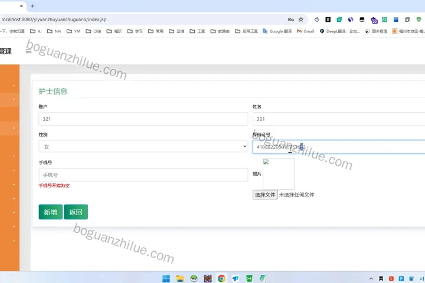Viewport: 425px width, 283px height.
Task: Click the black square extension icon
Action: pyautogui.click(x=328, y=19)
